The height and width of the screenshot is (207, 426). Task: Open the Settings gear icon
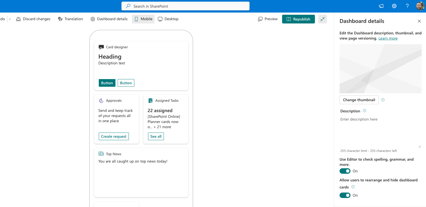[394, 6]
